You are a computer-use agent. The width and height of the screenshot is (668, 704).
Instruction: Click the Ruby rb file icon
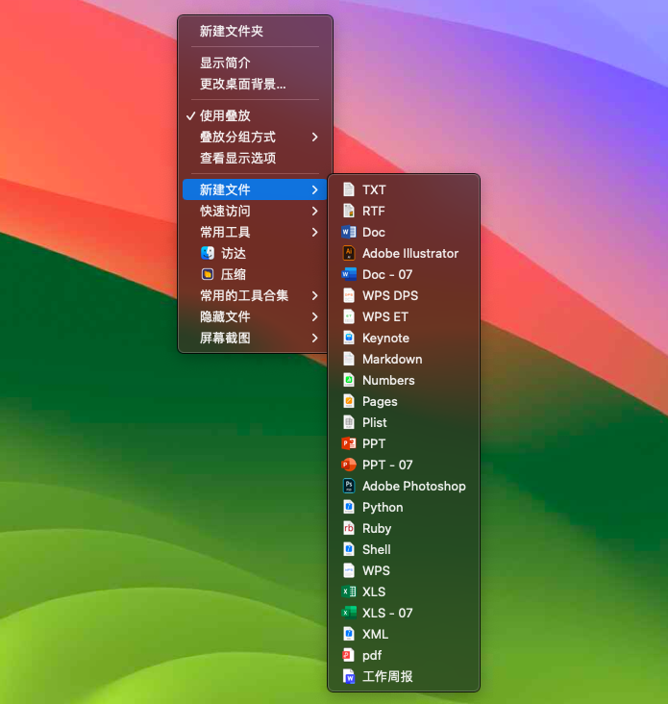point(349,528)
